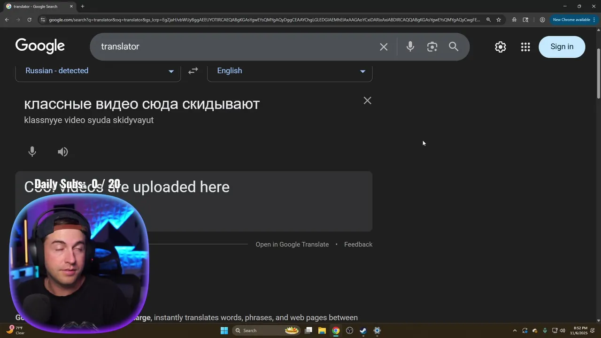Viewport: 601px width, 338px height.
Task: Open Windows Start menu
Action: pos(224,330)
